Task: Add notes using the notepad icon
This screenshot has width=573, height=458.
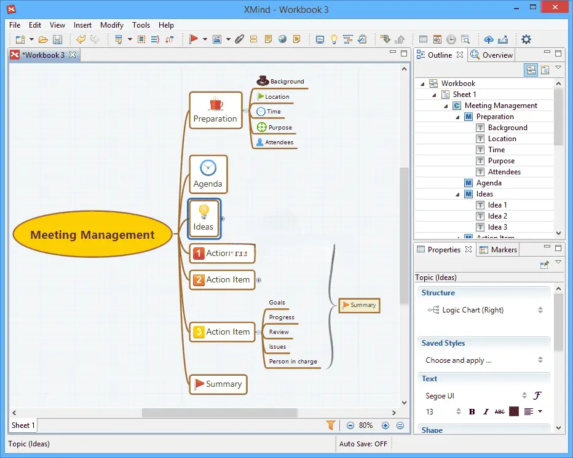Action: (x=268, y=39)
